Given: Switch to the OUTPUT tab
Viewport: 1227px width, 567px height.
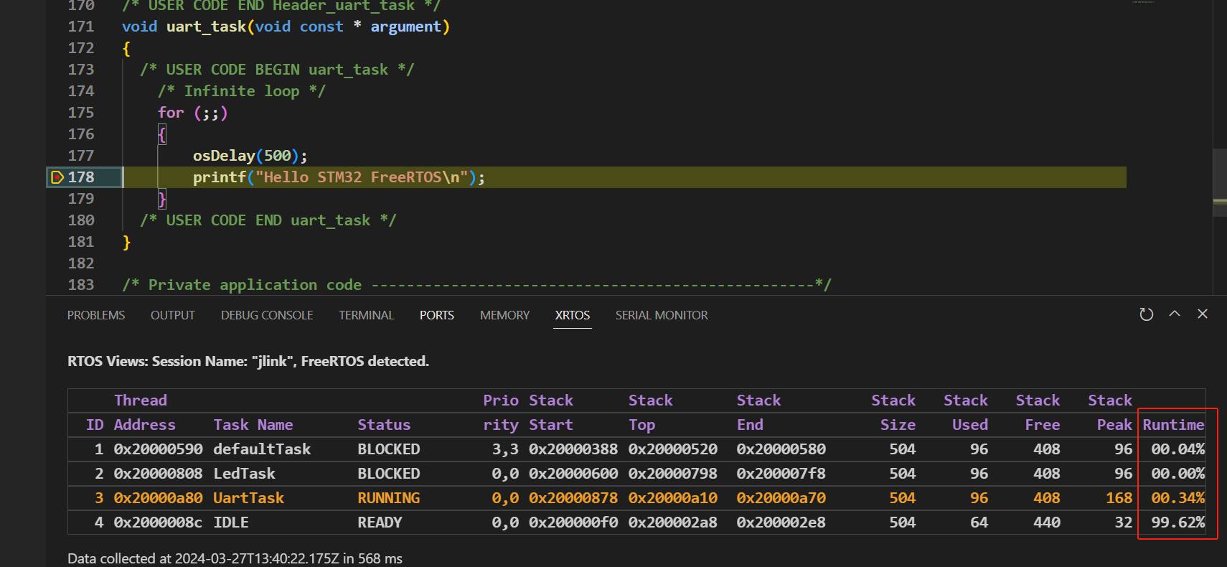Looking at the screenshot, I should [x=173, y=315].
